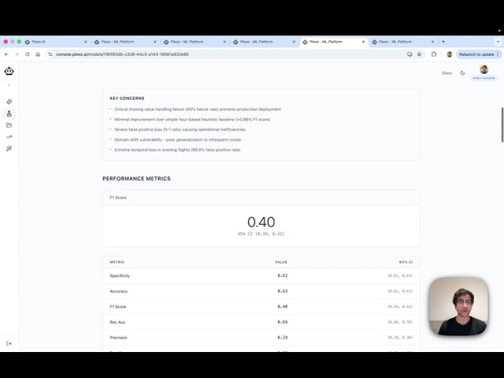Click the Plexe robot logo in sidebar
This screenshot has width=504, height=378.
(x=9, y=71)
